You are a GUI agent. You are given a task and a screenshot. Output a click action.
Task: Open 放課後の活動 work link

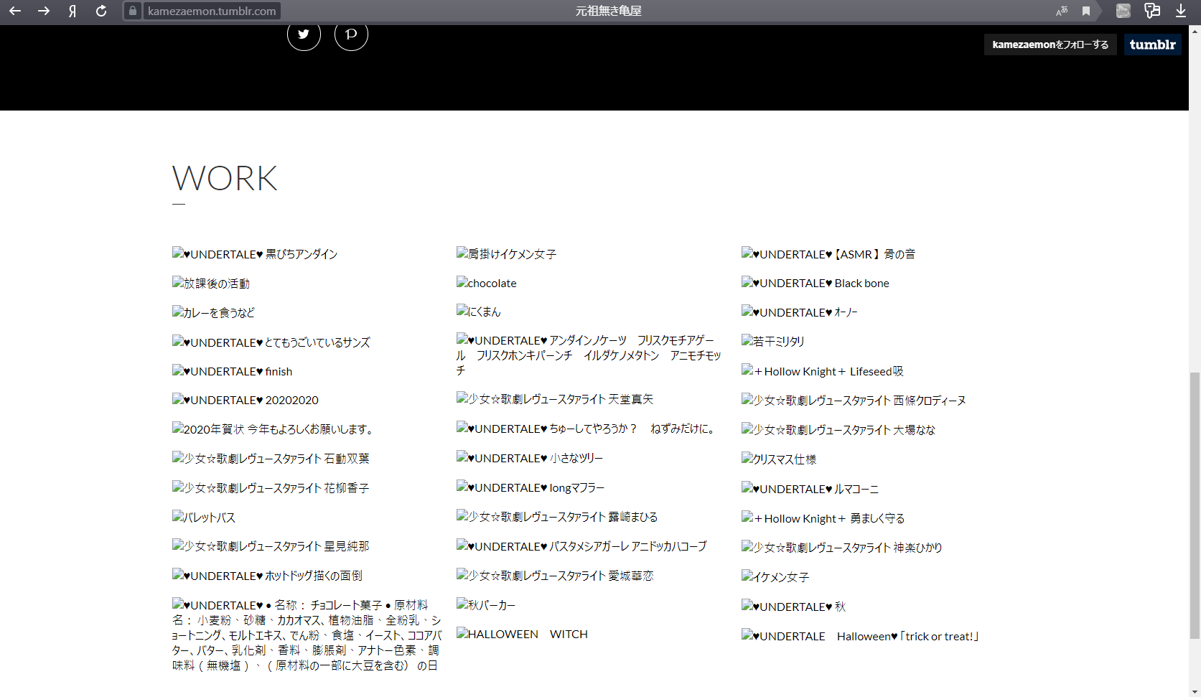211,284
